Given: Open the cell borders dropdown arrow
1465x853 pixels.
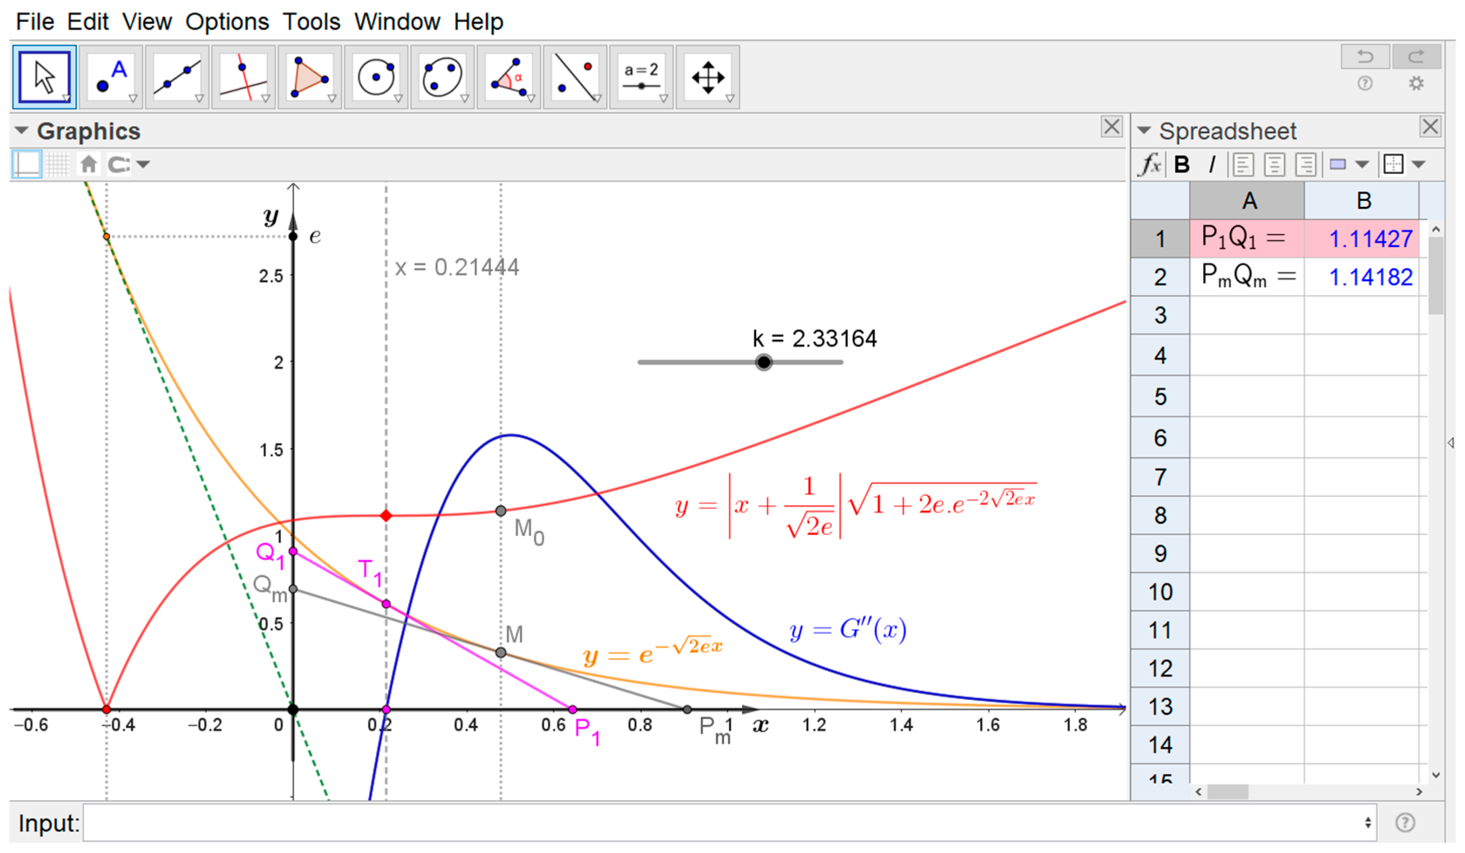Looking at the screenshot, I should click(1418, 164).
